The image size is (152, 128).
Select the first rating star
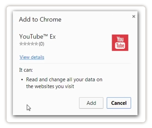click(x=21, y=44)
